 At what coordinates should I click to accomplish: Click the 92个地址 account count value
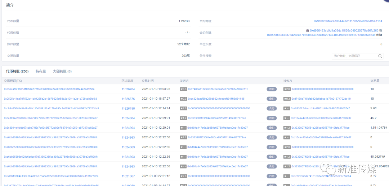184,44
